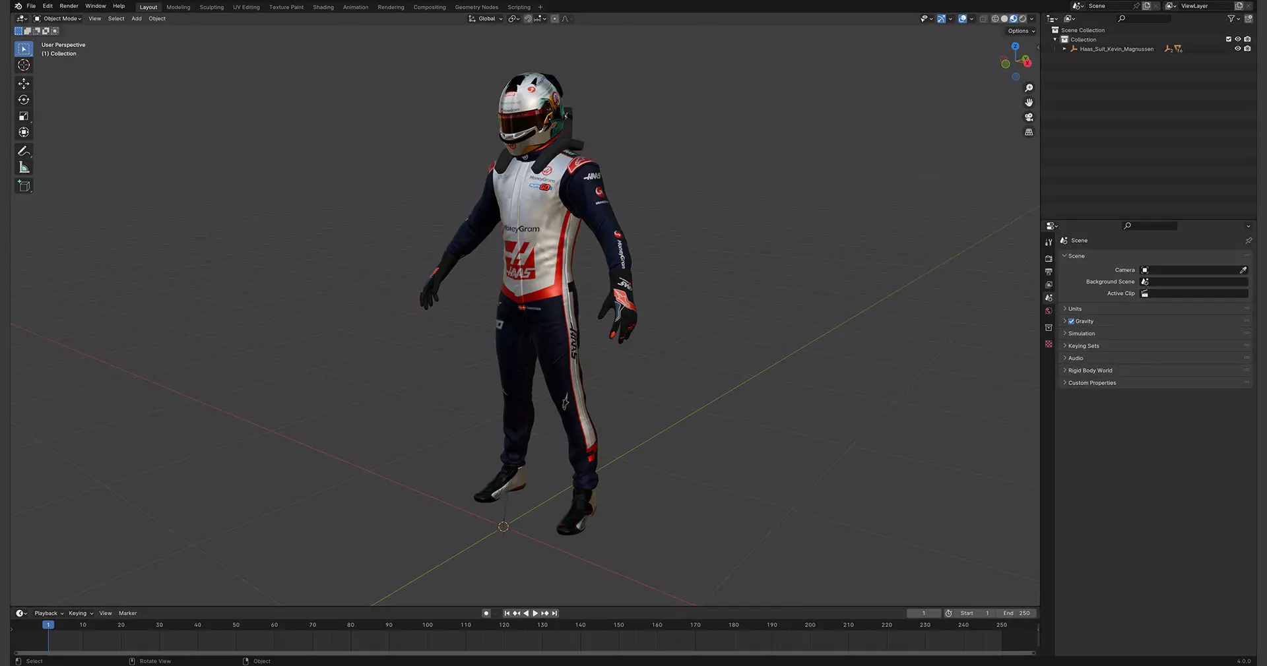Expand the Custom Properties panel
This screenshot has height=666, width=1267.
click(1155, 382)
